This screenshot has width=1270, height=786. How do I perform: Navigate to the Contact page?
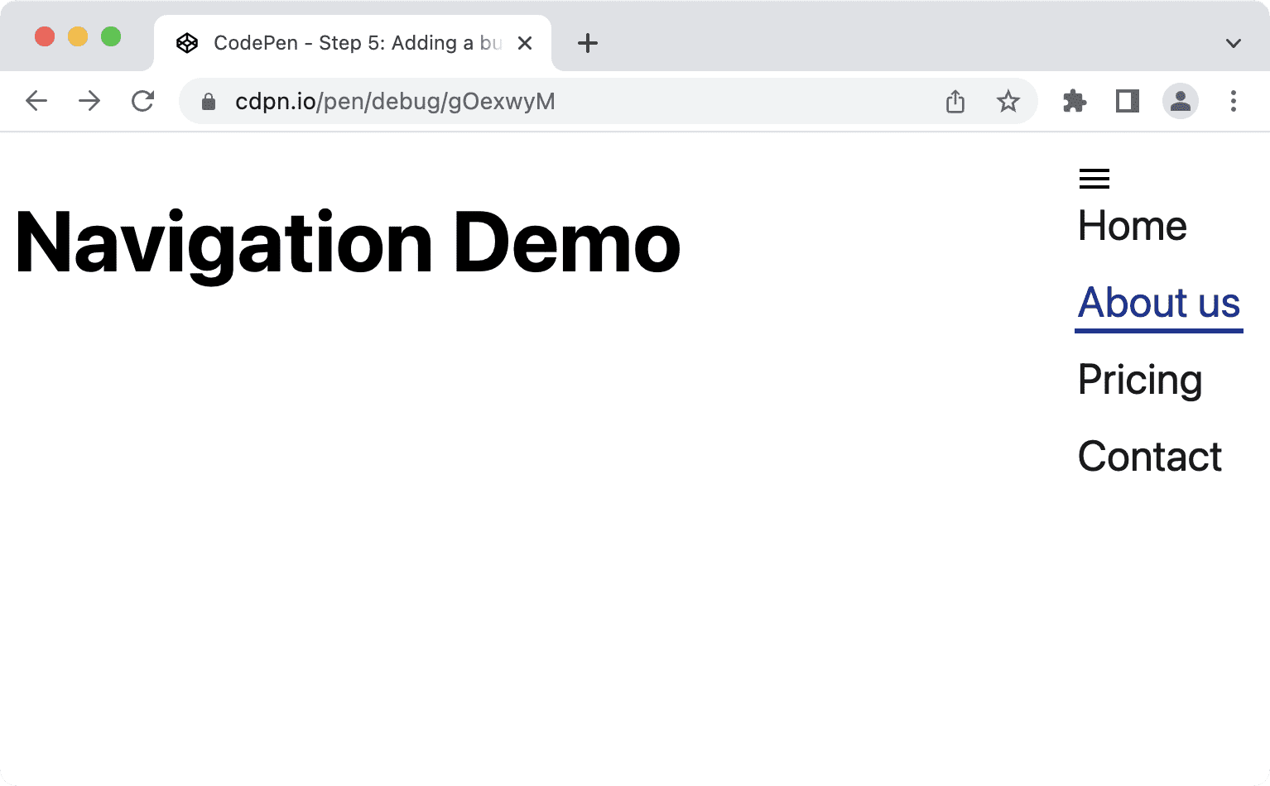(1149, 456)
